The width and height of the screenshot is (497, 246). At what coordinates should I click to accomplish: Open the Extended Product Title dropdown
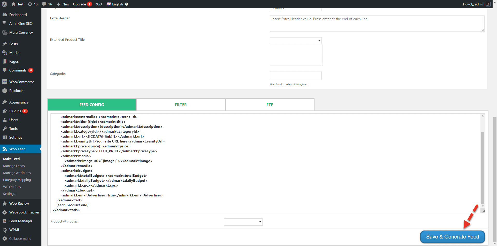coord(296,41)
